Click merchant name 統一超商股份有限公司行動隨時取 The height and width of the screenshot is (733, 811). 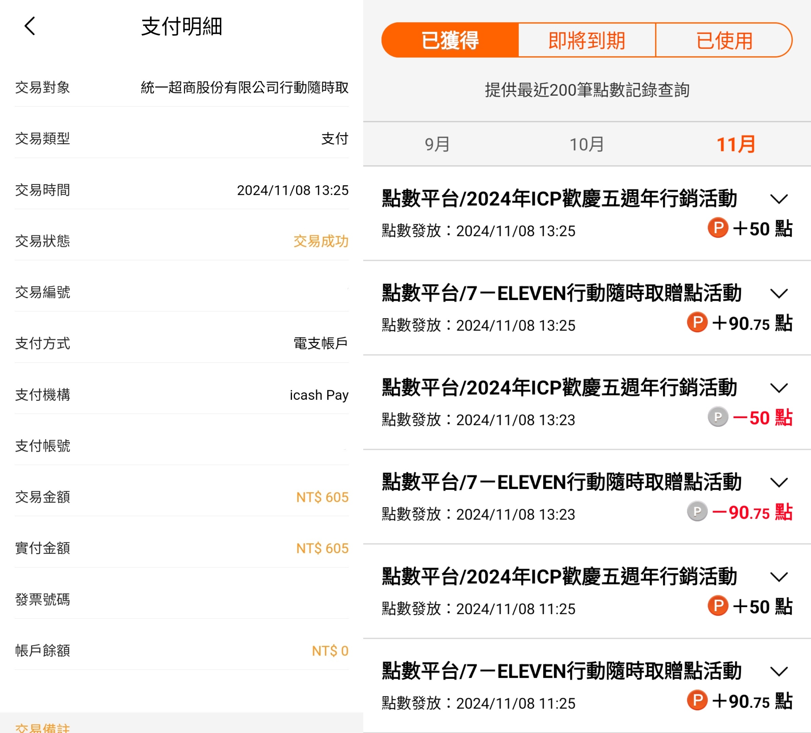[x=244, y=87]
